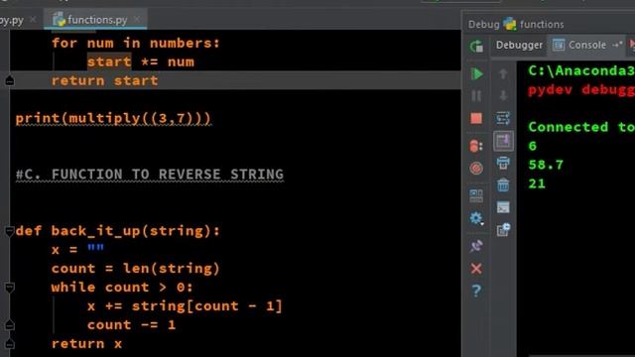Clear console with the trash can icon
The width and height of the screenshot is (635, 357).
(503, 185)
